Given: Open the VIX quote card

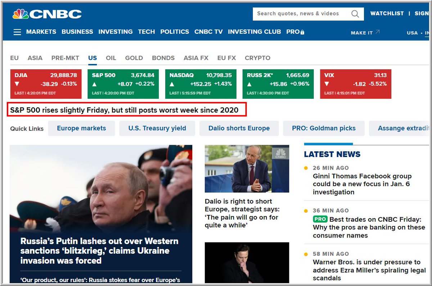Looking at the screenshot, I should coord(355,84).
